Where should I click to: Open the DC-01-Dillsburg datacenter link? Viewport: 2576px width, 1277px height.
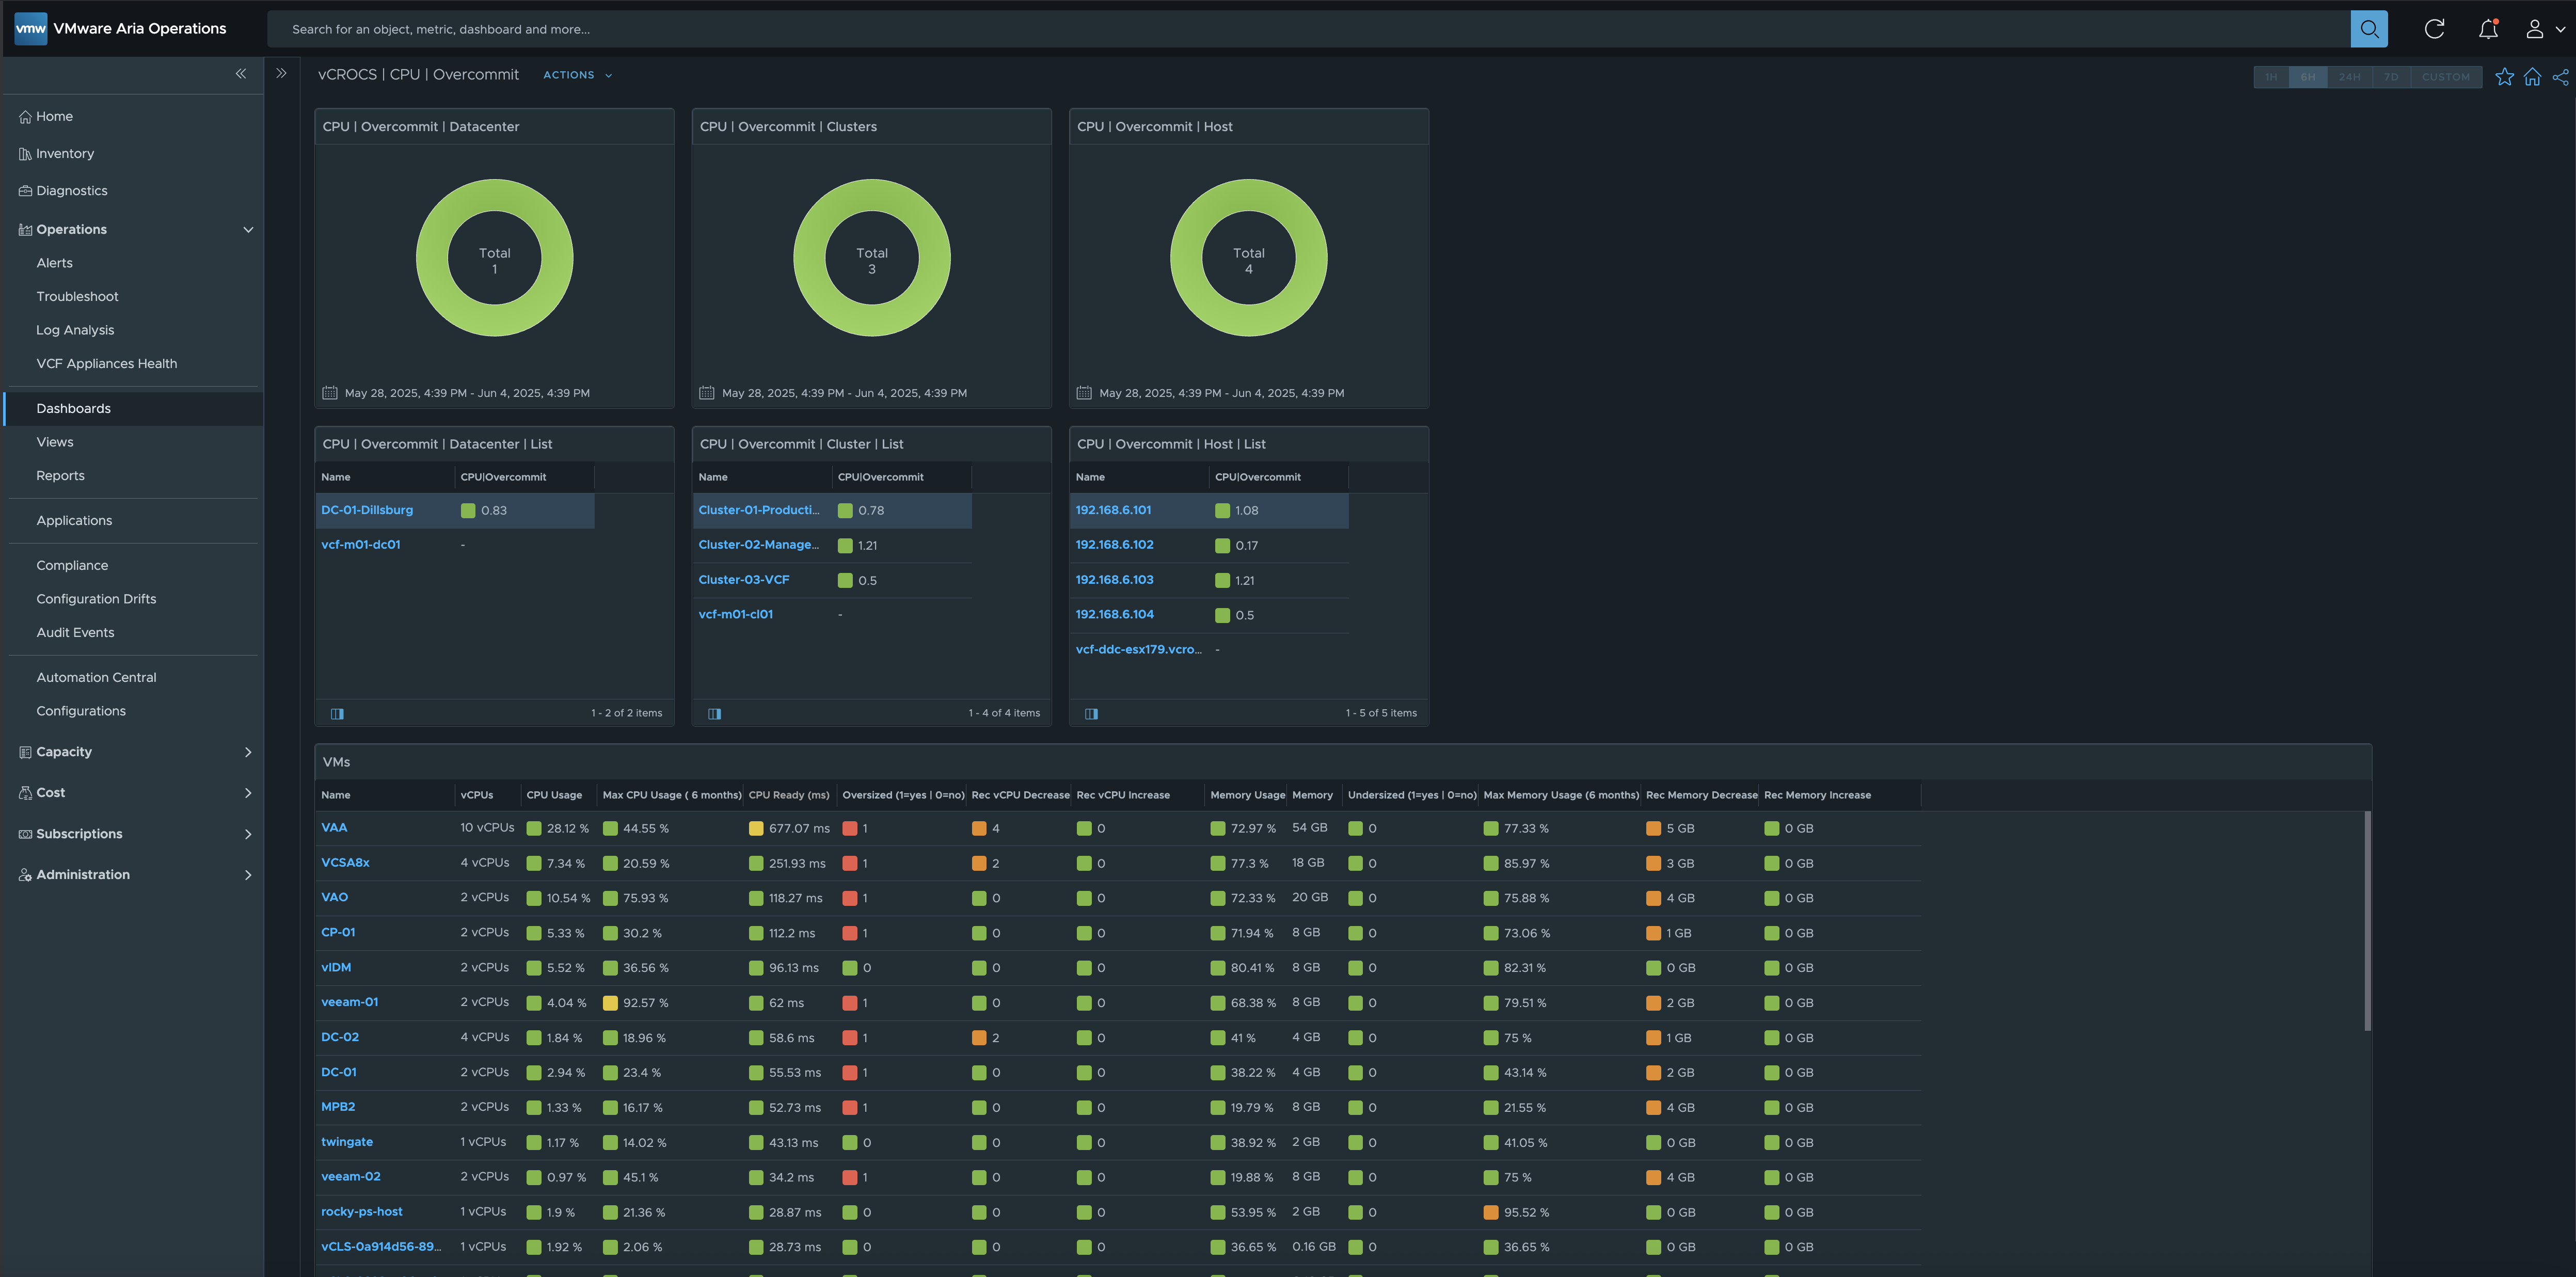click(367, 510)
